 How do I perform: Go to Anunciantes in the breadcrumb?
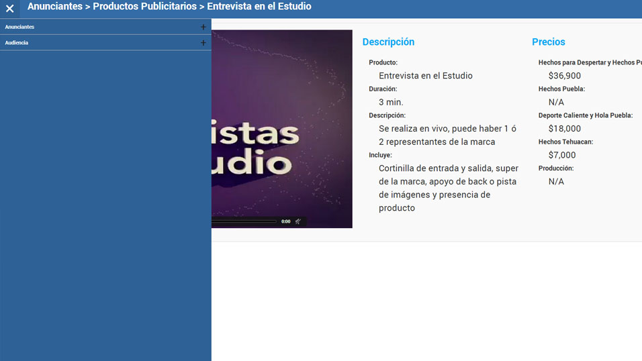[x=54, y=7]
